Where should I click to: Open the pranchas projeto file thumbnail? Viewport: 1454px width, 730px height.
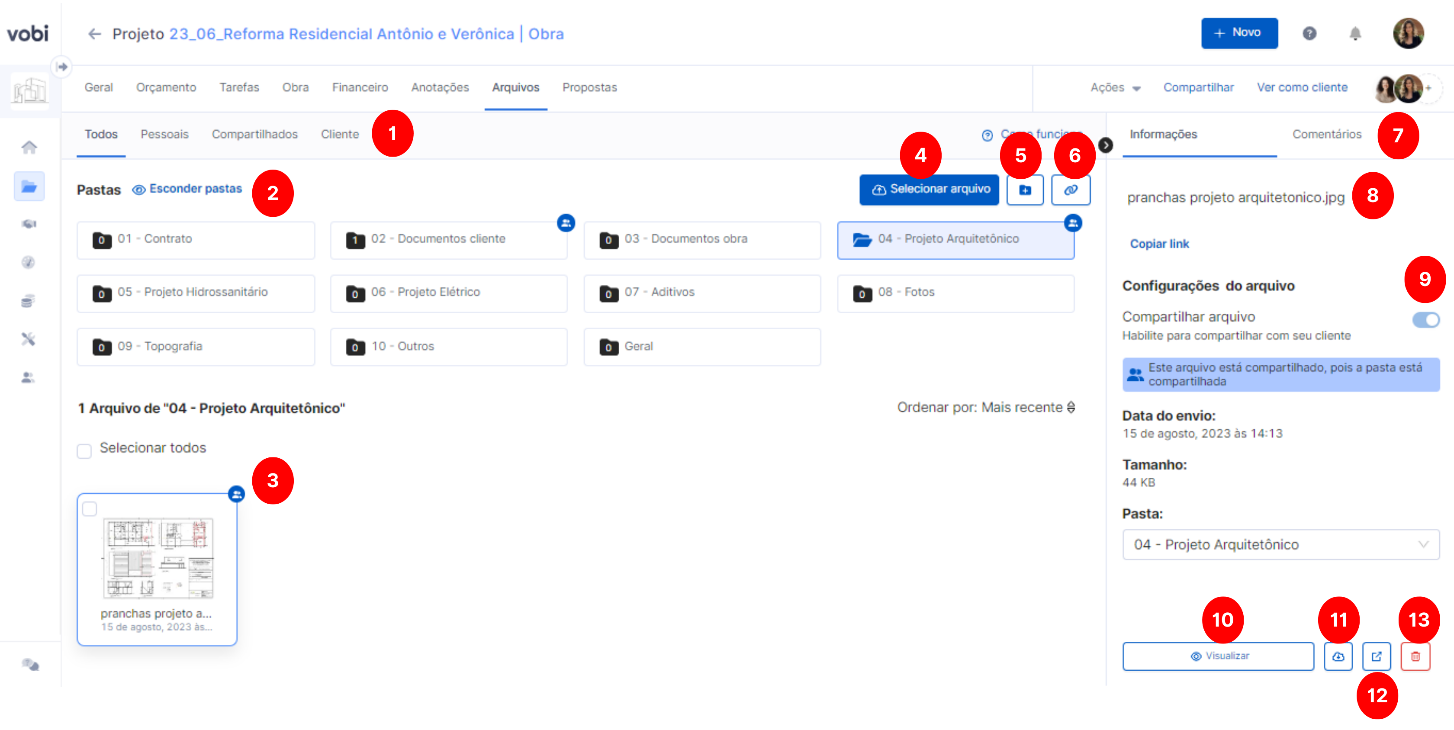tap(158, 559)
